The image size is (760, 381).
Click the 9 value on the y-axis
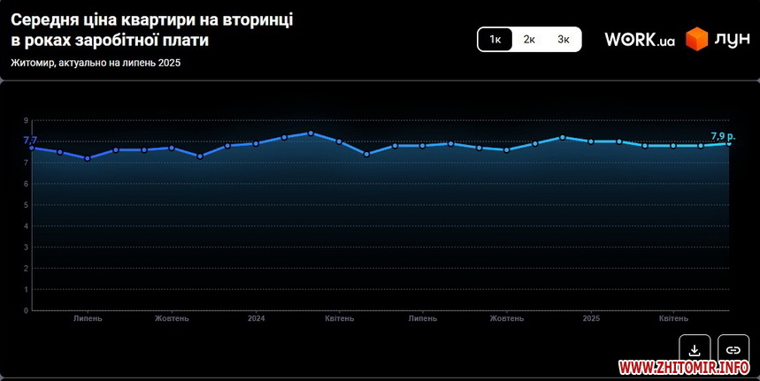(27, 120)
